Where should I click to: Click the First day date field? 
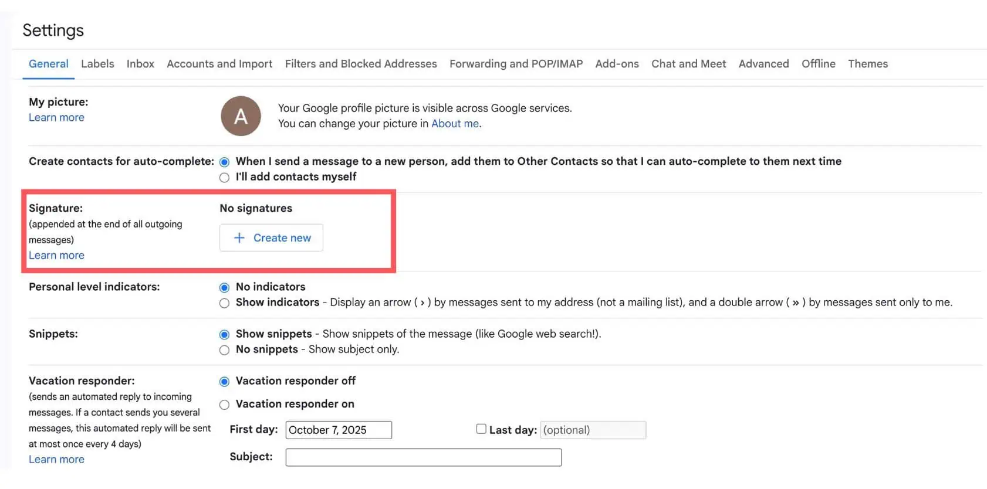coord(339,430)
